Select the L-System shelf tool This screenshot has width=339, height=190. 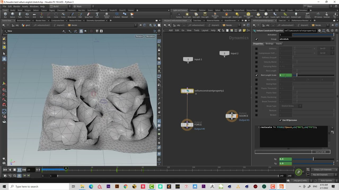coord(117,15)
